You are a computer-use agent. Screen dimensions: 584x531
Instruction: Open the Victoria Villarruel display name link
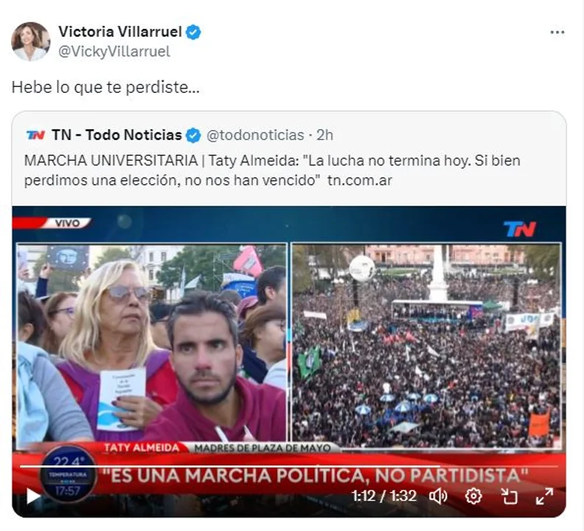click(x=120, y=32)
